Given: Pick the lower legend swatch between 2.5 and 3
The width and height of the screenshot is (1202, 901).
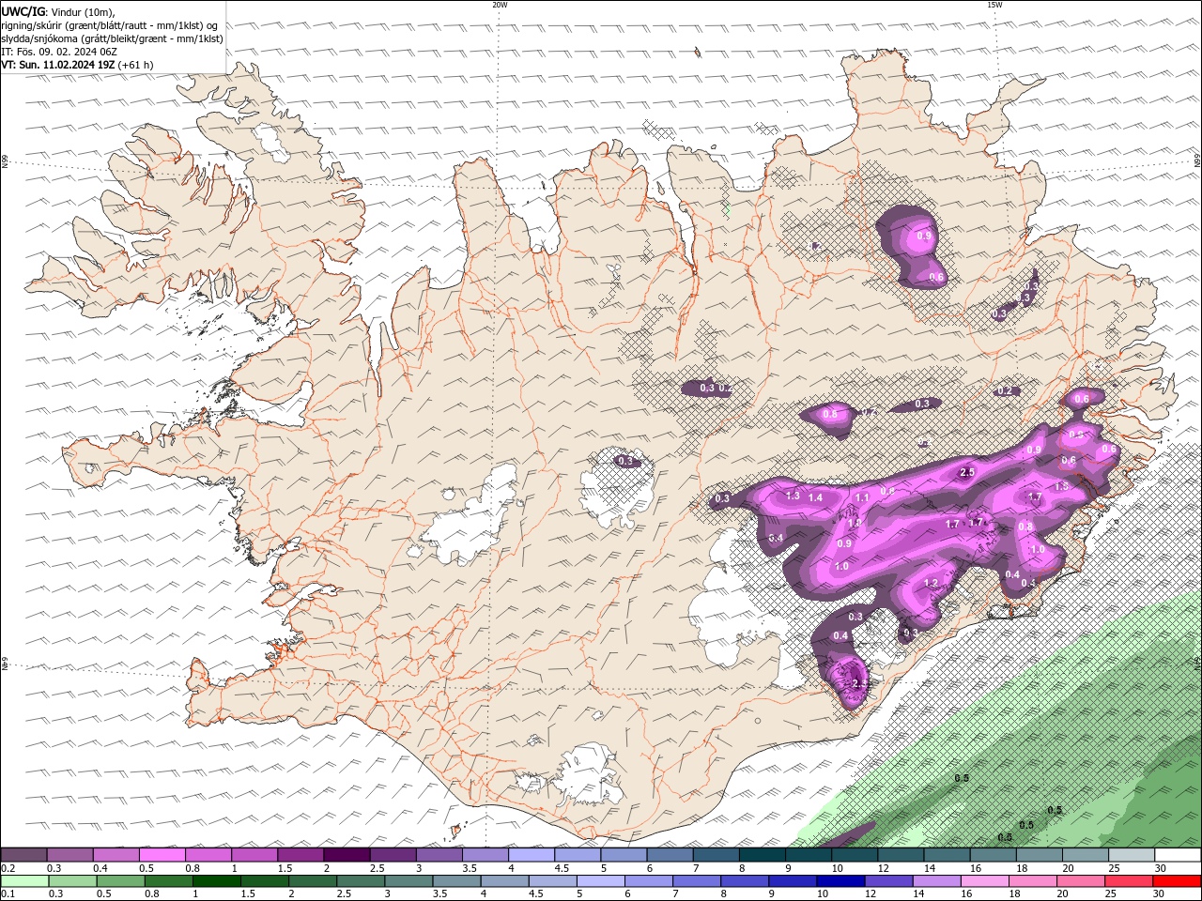Looking at the screenshot, I should point(361,881).
